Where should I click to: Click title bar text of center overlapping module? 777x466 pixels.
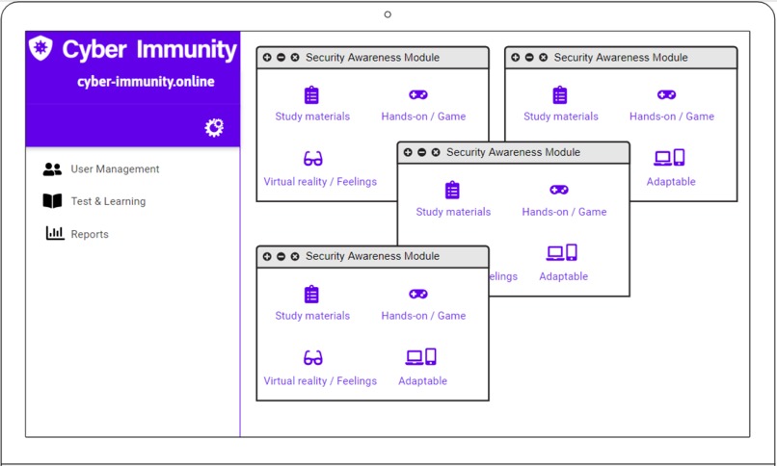pyautogui.click(x=514, y=152)
